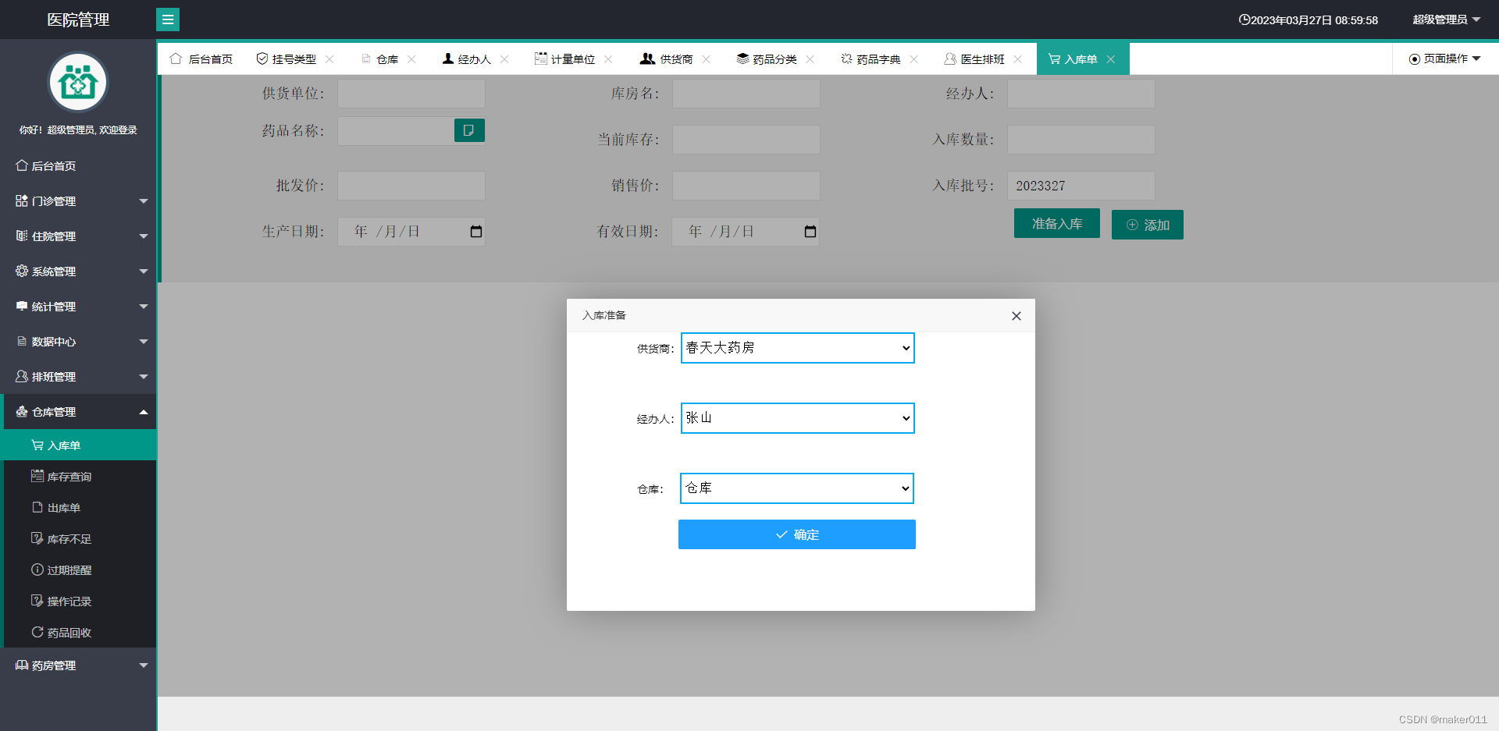Expand the 统计管理 menu

pyautogui.click(x=78, y=307)
